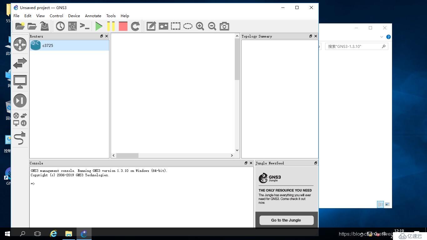Open the Help menu
Viewport: 427px width, 240px height.
coord(125,16)
